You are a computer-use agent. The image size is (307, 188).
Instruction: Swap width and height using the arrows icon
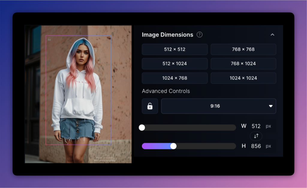256,136
